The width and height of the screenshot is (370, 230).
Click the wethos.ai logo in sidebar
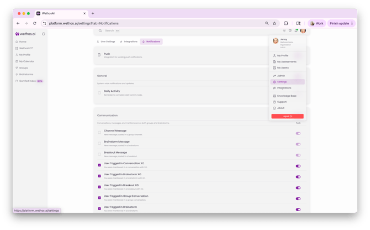[x=25, y=34]
